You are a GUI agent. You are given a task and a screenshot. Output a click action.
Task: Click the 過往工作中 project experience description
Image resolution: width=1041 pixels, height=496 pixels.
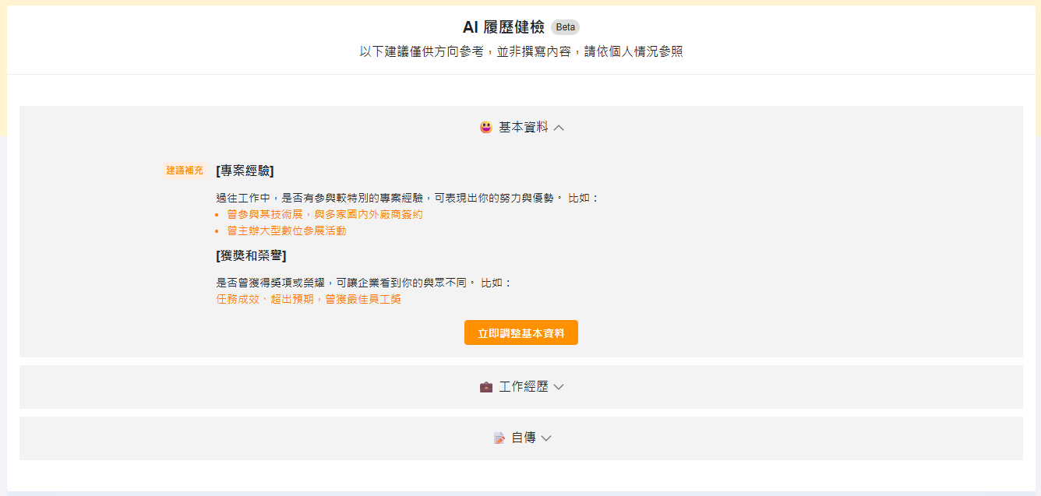pos(407,198)
